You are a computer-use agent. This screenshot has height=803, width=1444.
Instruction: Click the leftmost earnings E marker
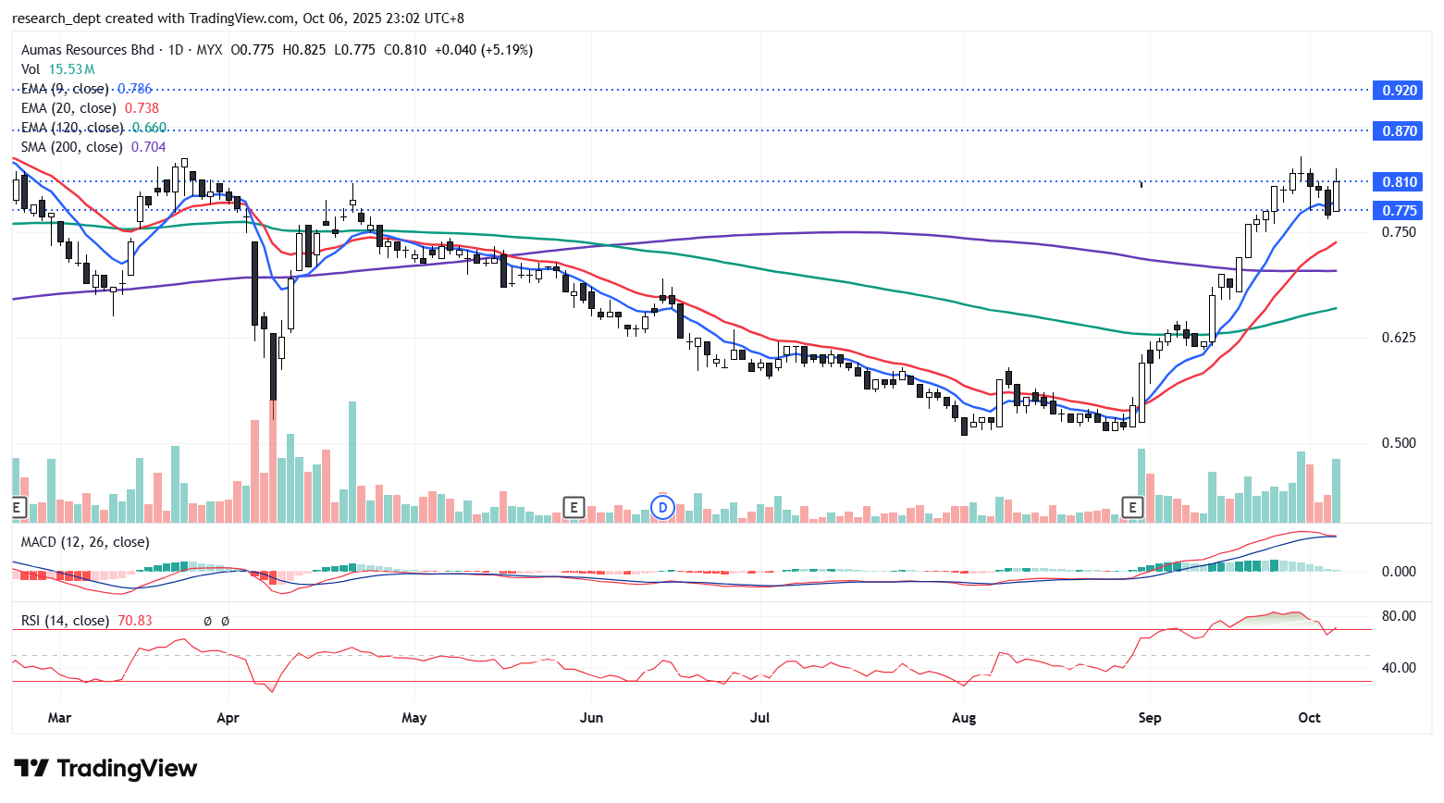[16, 507]
